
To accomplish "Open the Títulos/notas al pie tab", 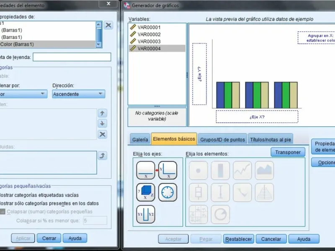I will pos(271,140).
